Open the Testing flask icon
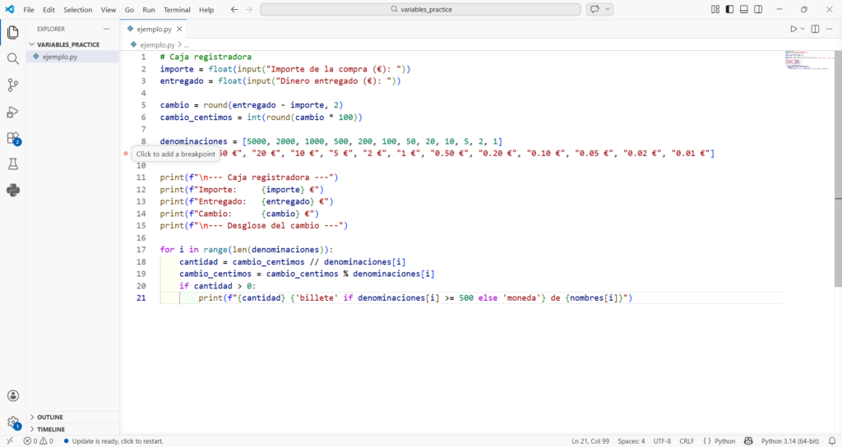Screen dimensions: 842x447 tap(12, 164)
